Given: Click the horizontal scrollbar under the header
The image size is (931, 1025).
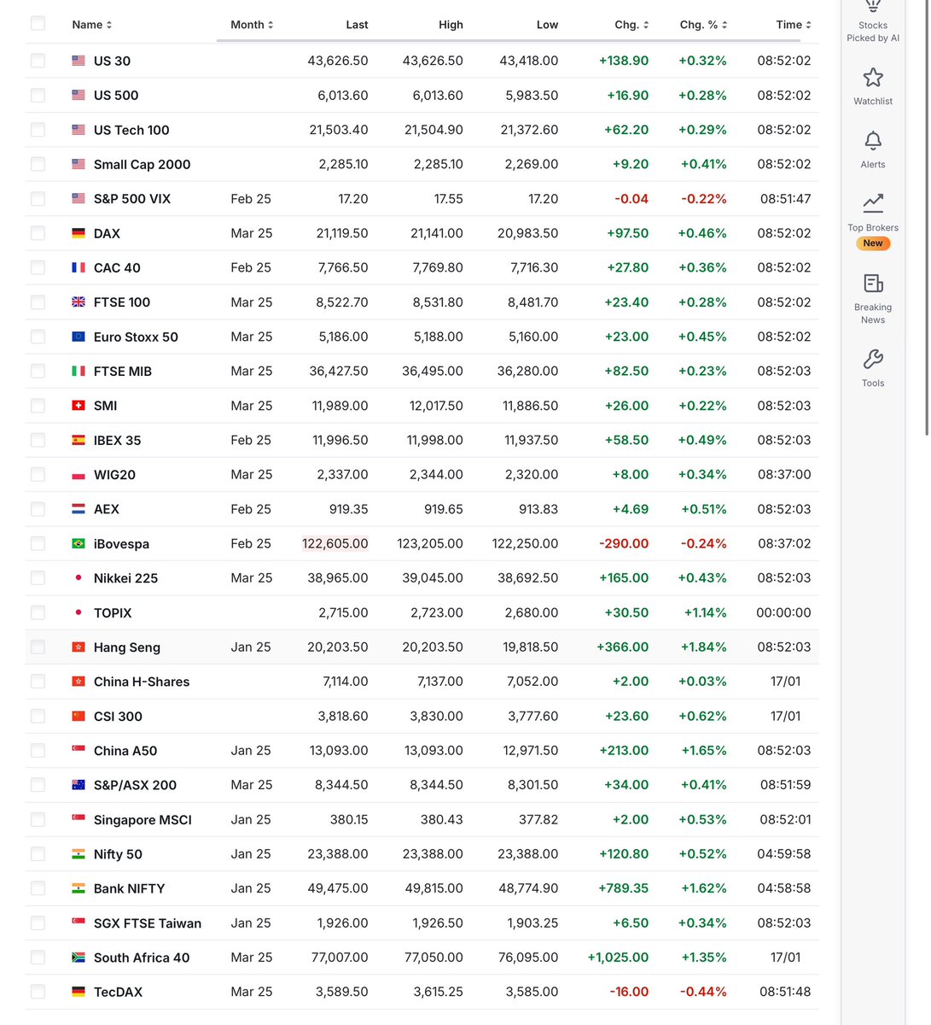Looking at the screenshot, I should [x=509, y=39].
